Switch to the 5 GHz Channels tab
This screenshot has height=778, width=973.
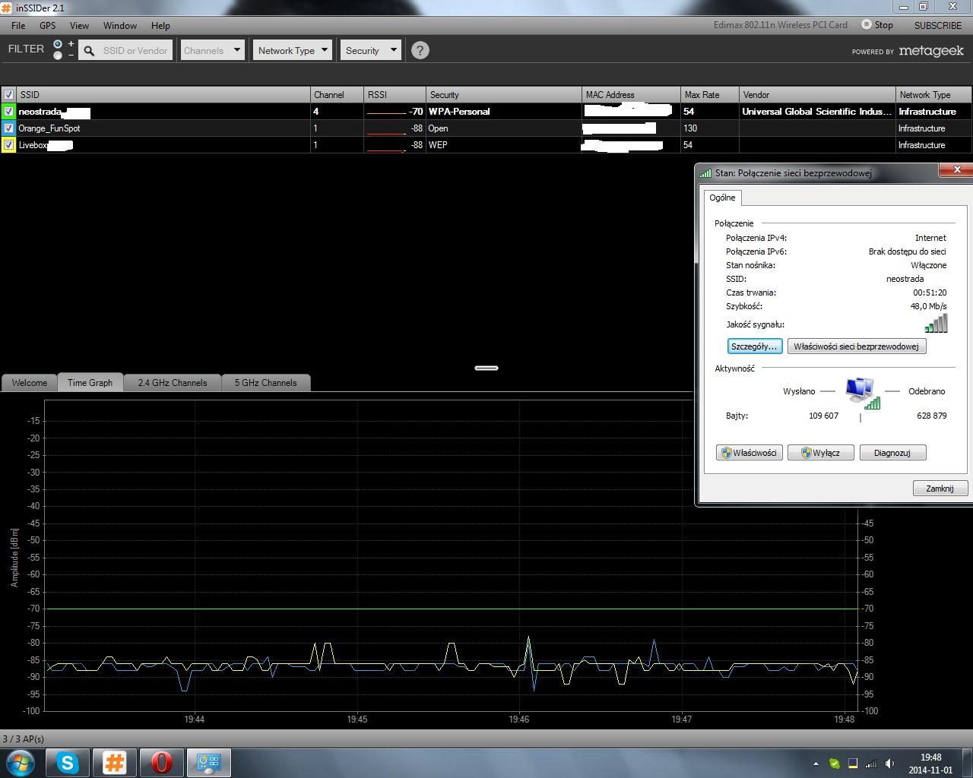[265, 383]
